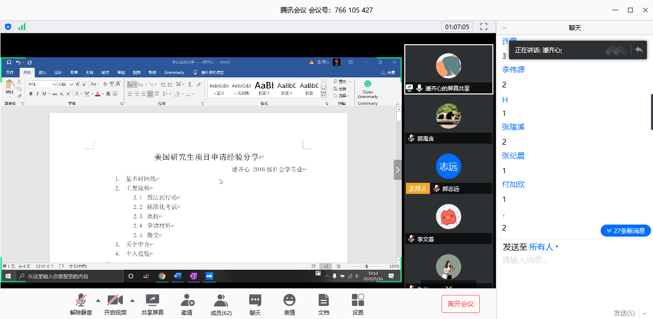Open meeting Settings (设置)

pos(358,304)
